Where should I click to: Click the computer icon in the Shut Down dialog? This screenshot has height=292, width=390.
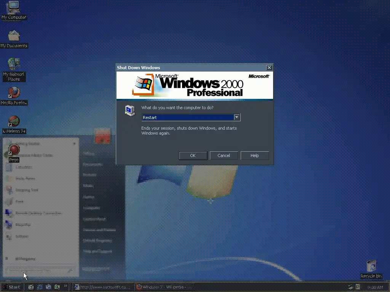(x=130, y=111)
